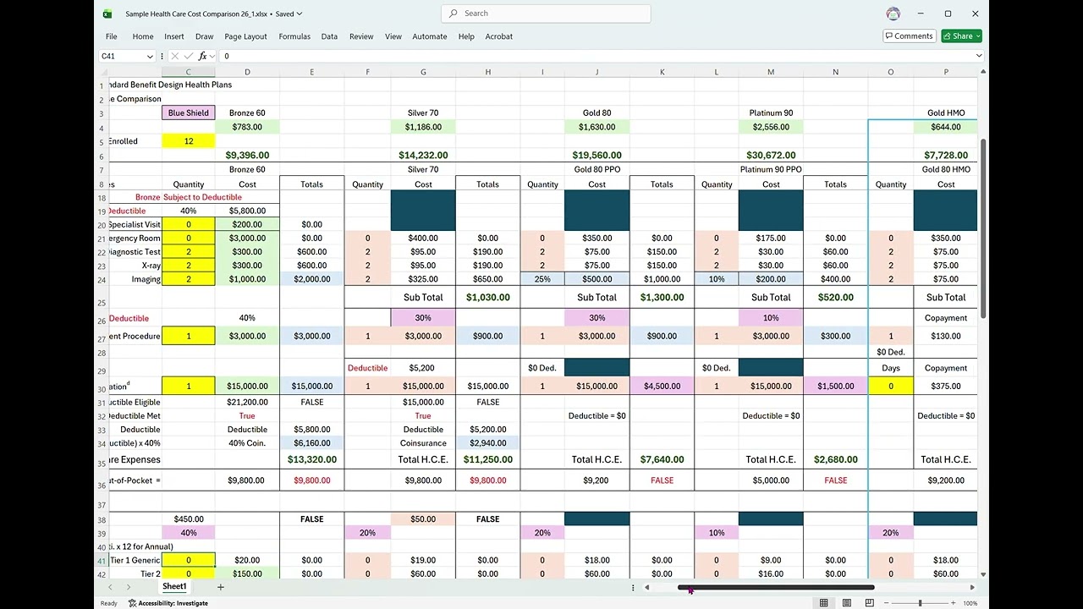Select column header D
This screenshot has width=1083, height=609.
[247, 72]
